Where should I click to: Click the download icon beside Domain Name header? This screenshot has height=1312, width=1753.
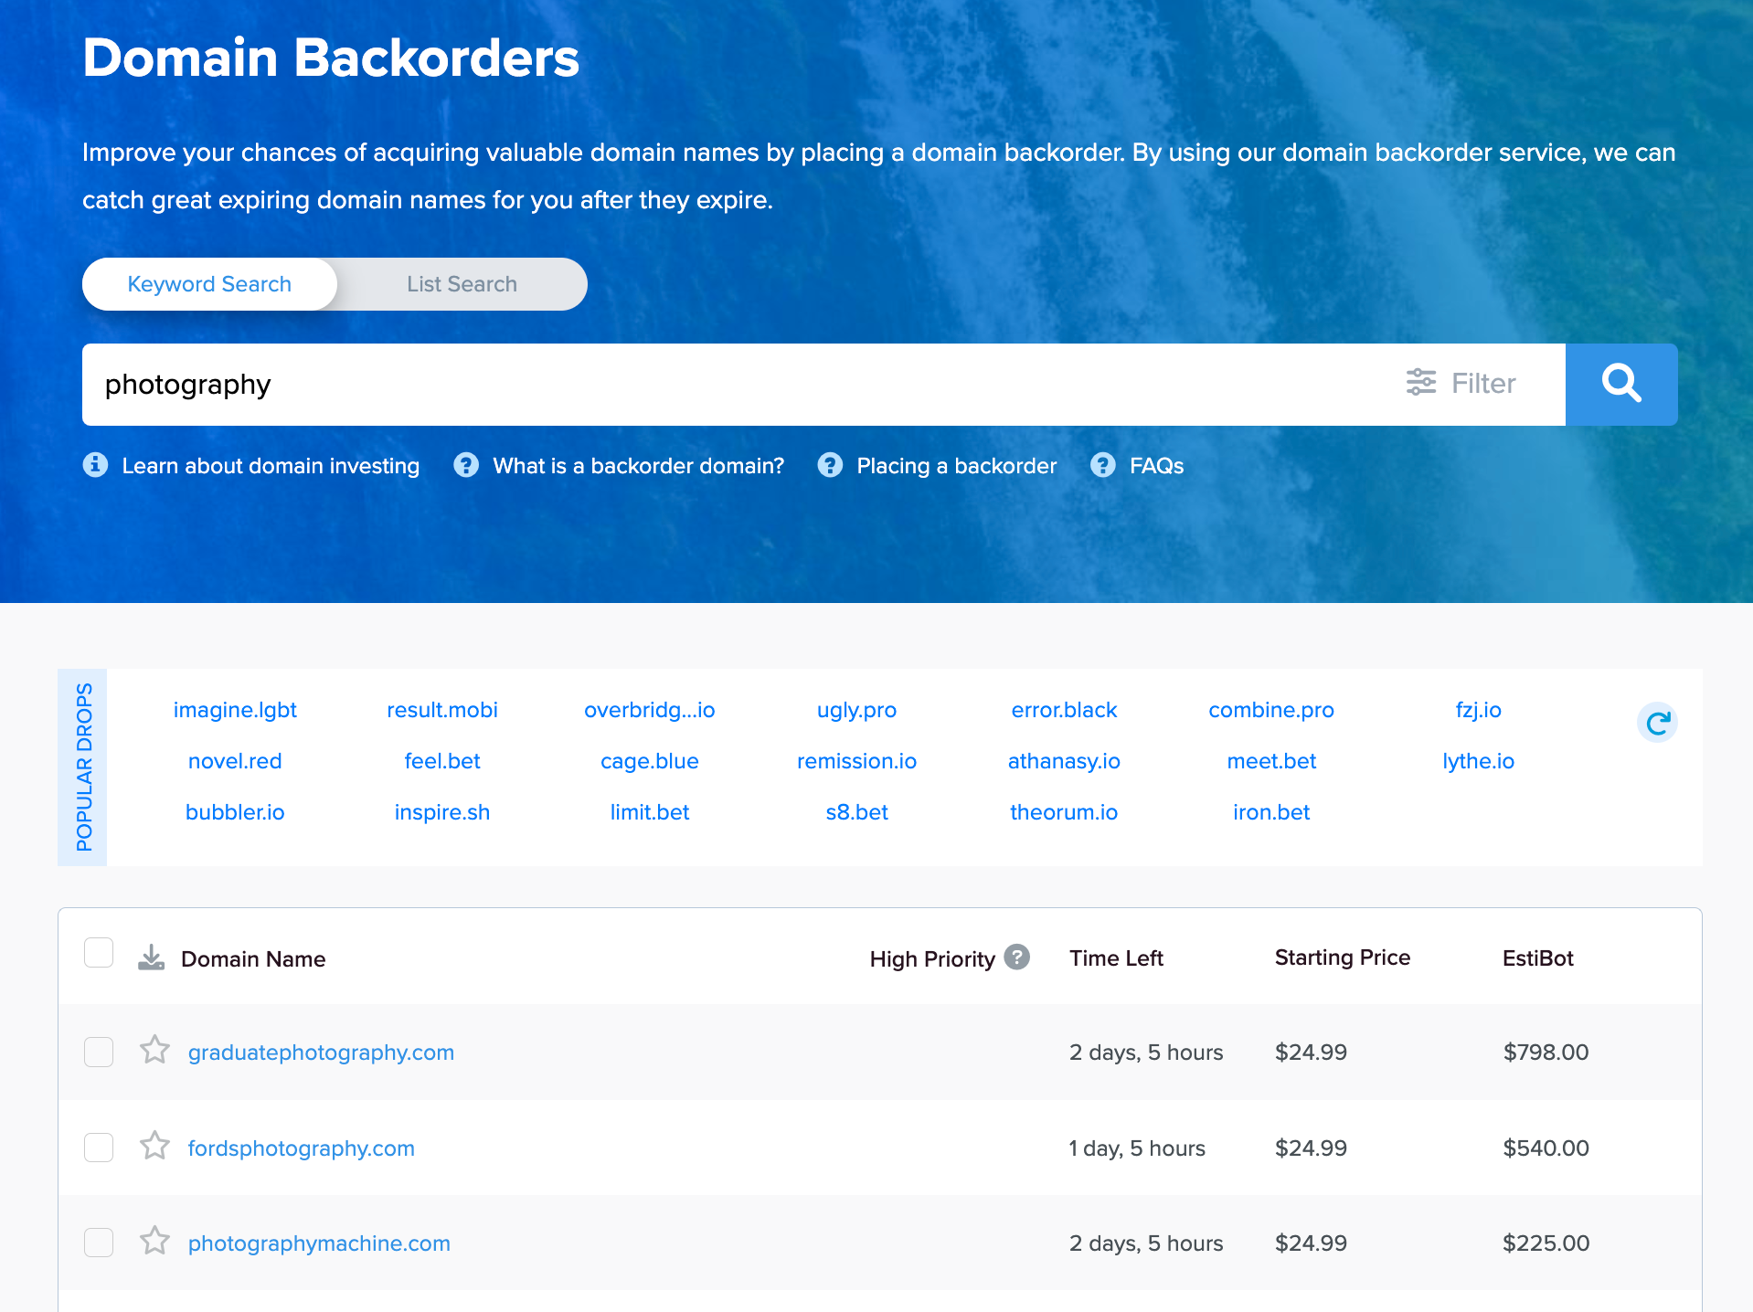(x=151, y=958)
